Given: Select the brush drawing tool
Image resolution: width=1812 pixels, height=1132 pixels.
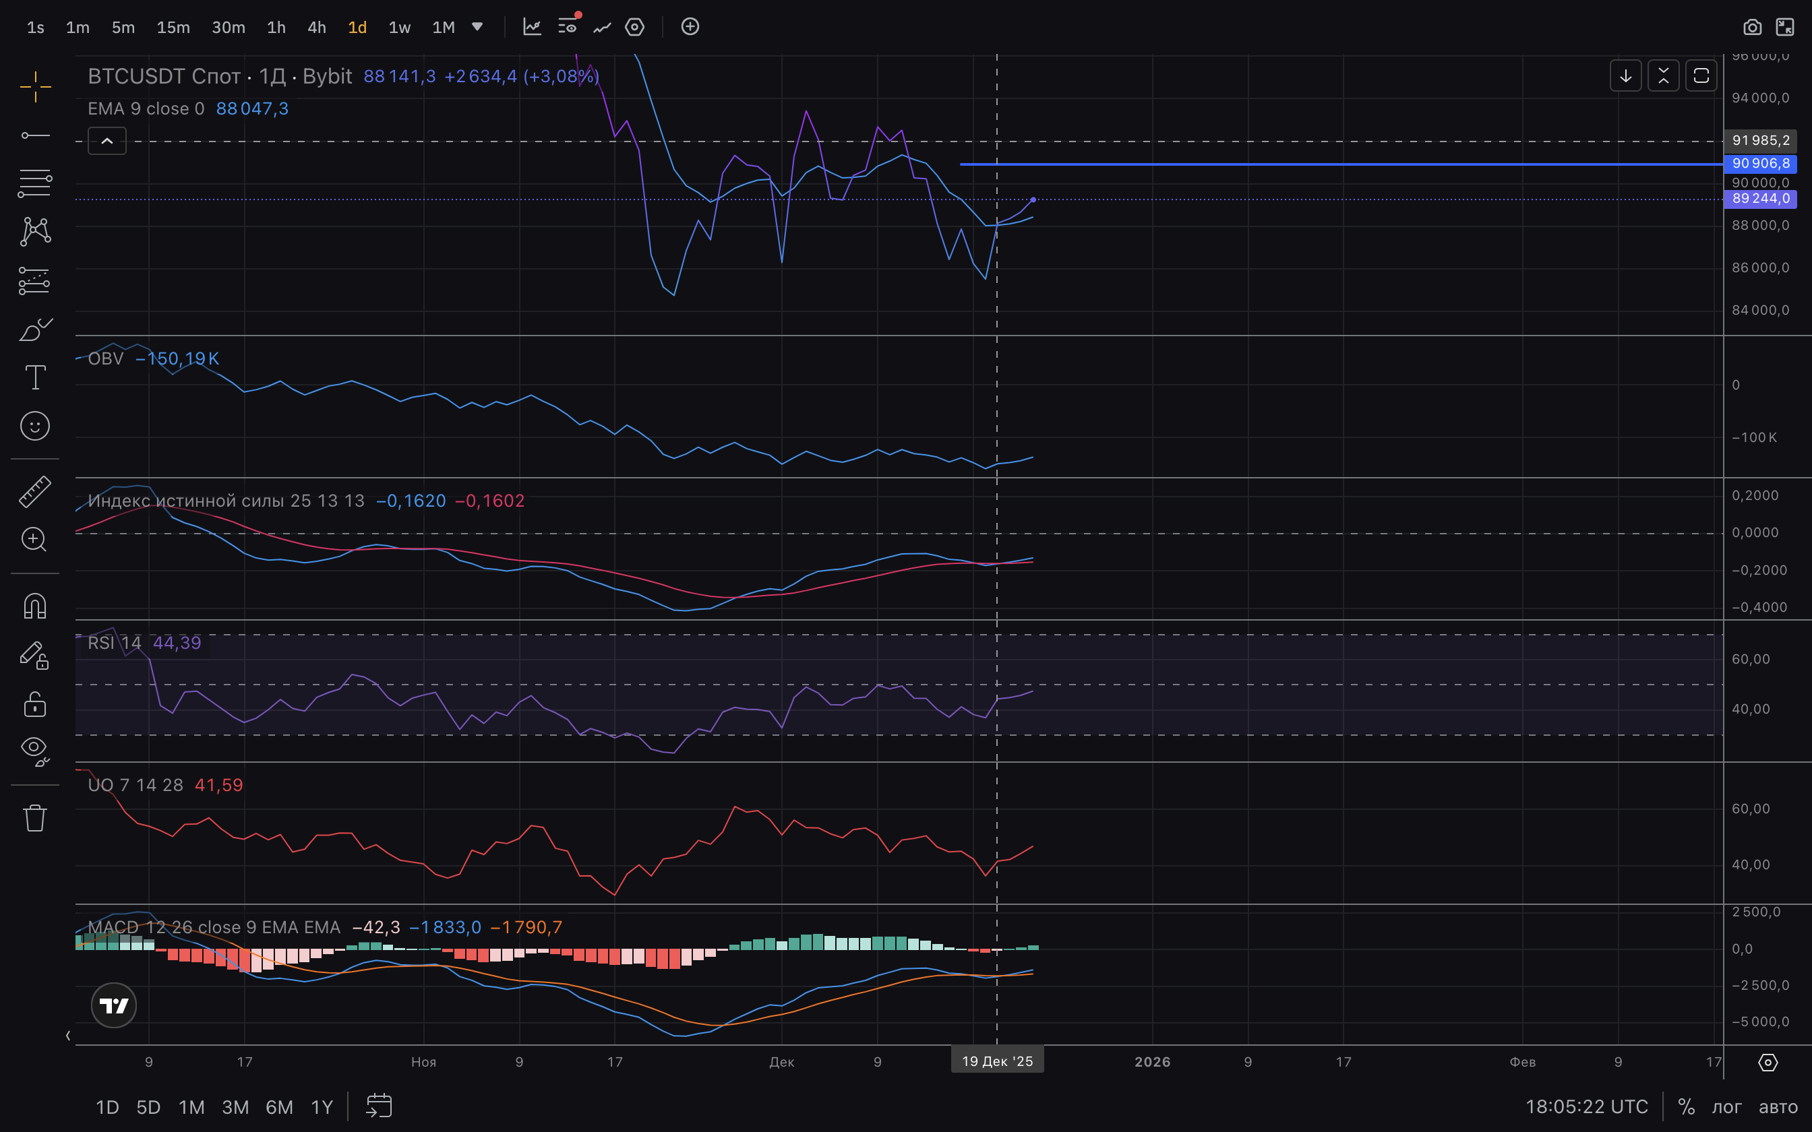Looking at the screenshot, I should tap(35, 329).
